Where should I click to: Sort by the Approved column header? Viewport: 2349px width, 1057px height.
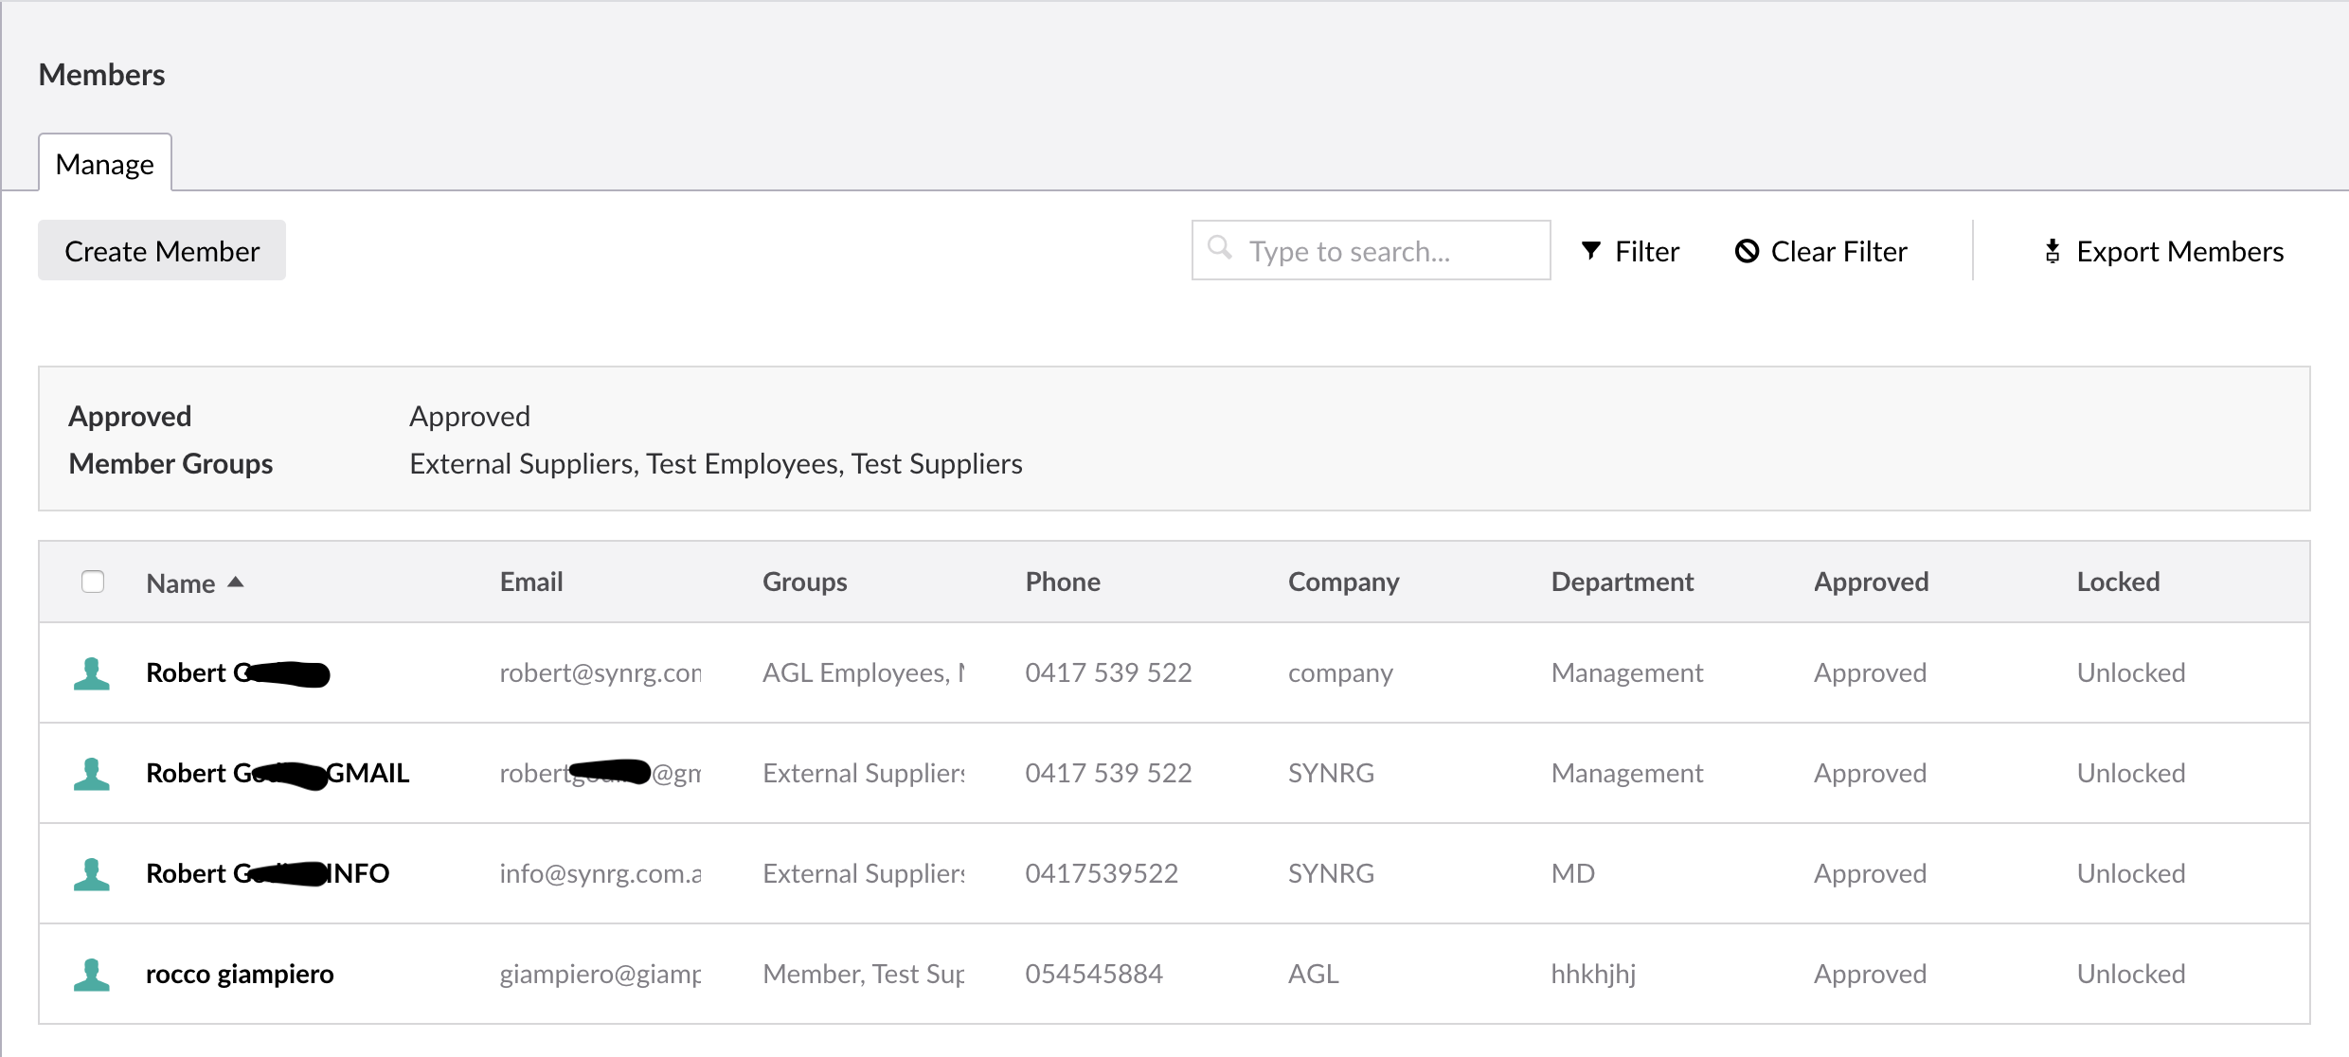(x=1871, y=582)
